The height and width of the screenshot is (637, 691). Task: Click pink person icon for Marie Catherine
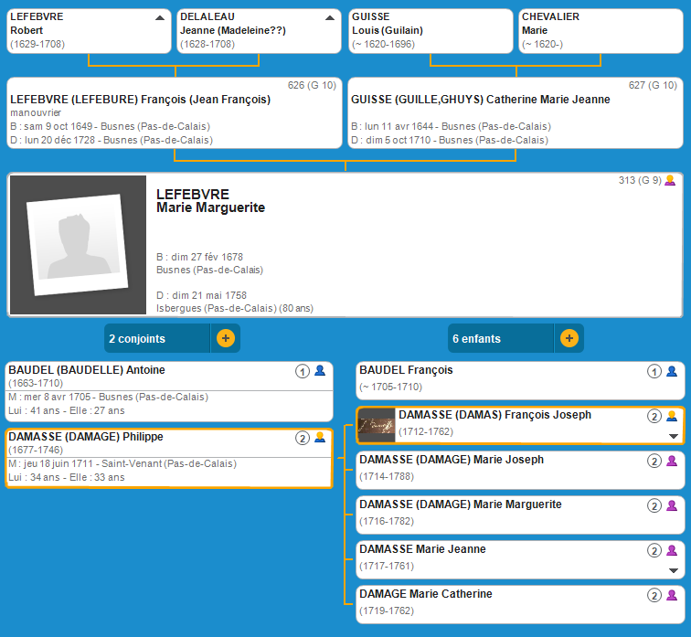(672, 595)
